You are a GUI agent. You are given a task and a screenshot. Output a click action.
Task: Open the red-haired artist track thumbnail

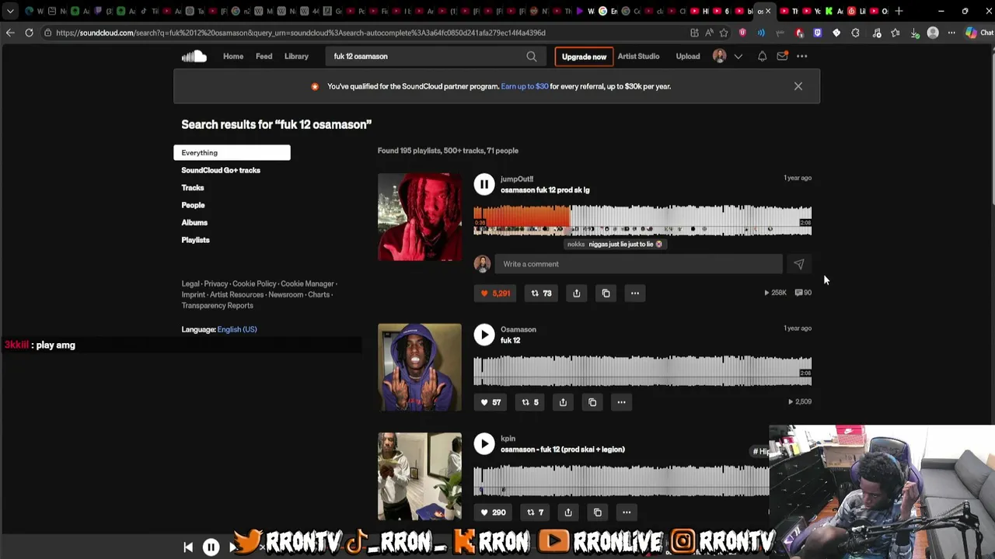pos(420,217)
